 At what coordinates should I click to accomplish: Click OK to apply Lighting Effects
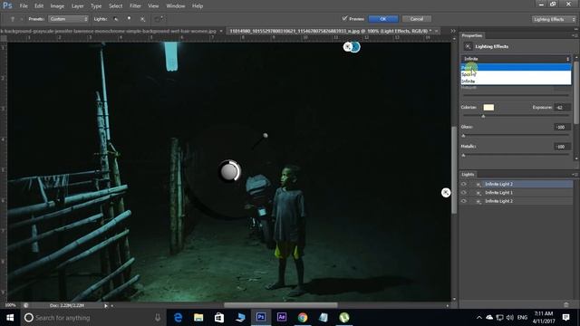(x=383, y=19)
